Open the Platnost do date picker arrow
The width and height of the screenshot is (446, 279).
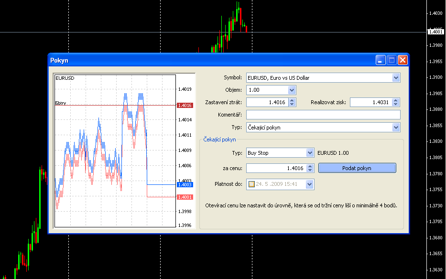[x=309, y=184]
